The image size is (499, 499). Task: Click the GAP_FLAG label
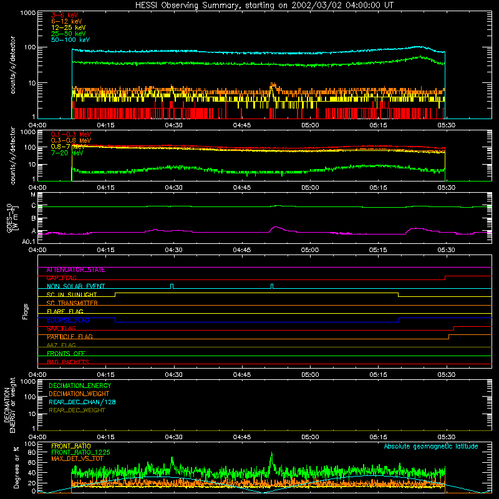point(61,278)
